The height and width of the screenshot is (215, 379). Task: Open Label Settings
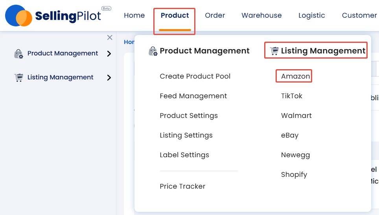(x=184, y=155)
